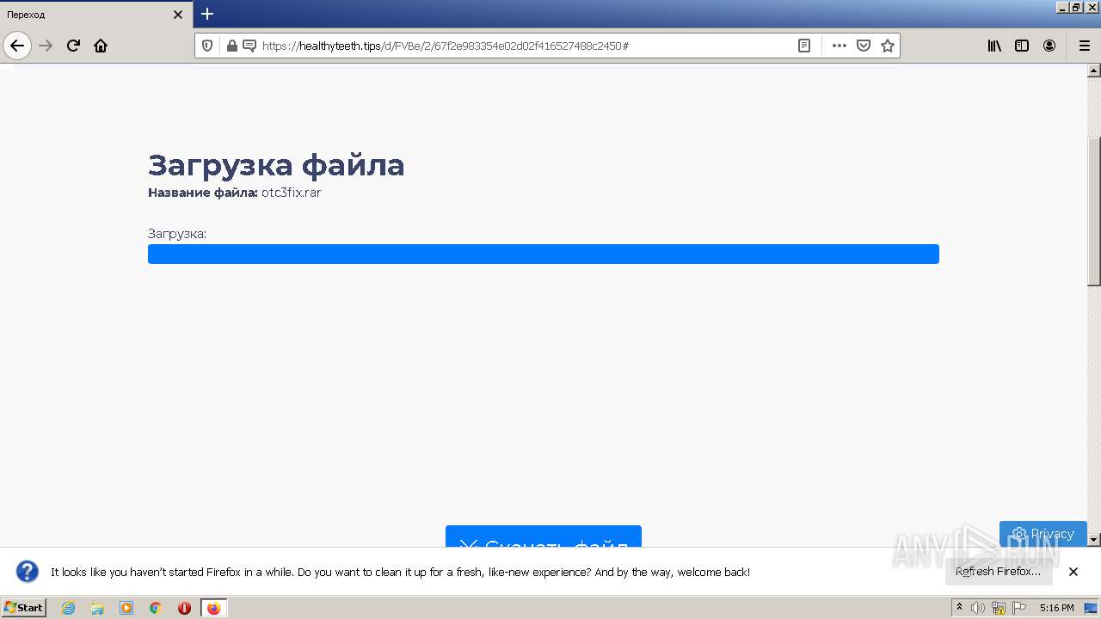
Task: Click the Show desktop button
Action: point(1092,608)
